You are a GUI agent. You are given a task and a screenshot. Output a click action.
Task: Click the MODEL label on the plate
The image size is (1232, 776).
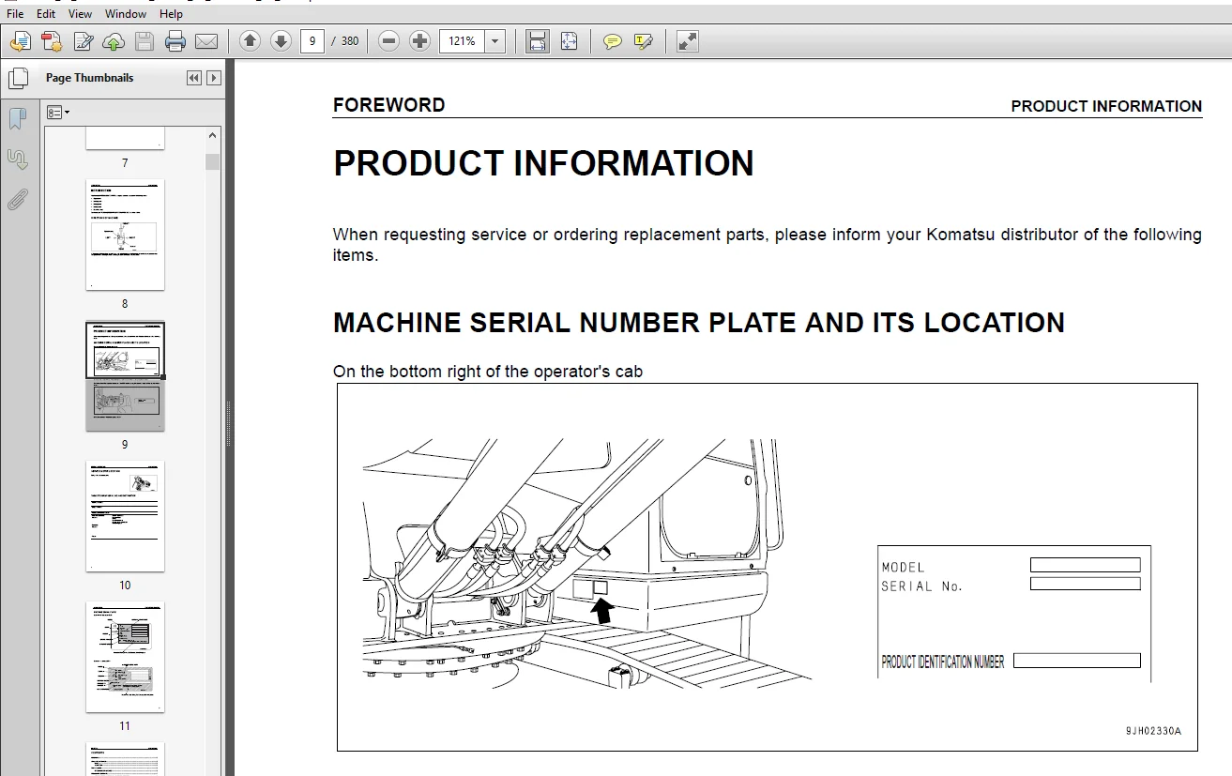(x=903, y=567)
